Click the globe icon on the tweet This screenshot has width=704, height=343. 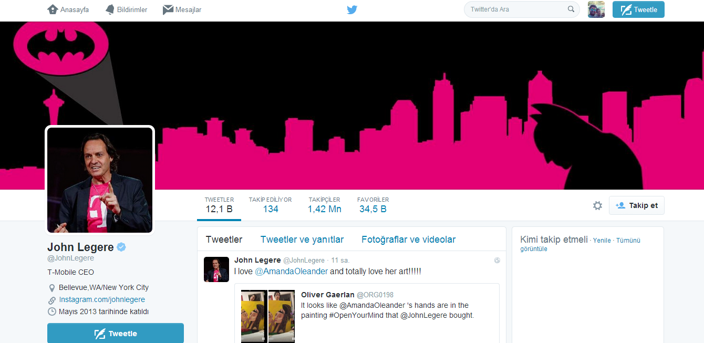497,261
